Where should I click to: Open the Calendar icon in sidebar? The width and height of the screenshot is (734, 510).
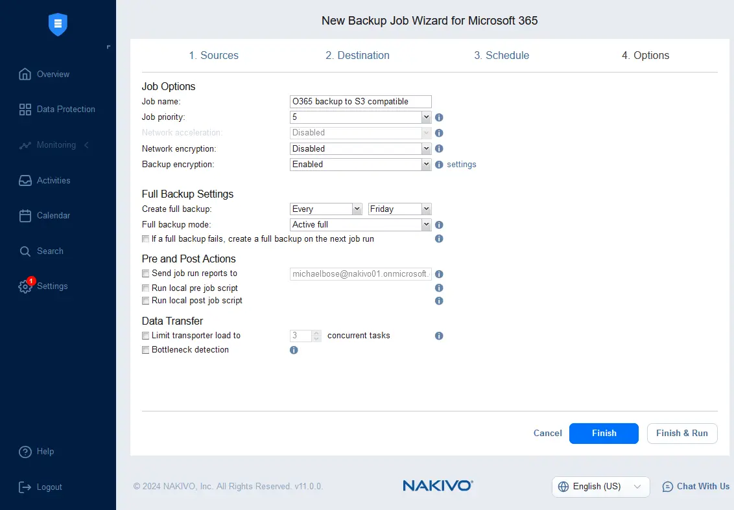(25, 216)
